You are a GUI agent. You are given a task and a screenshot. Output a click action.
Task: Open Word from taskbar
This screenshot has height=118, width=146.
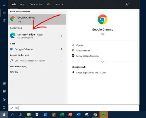point(78,115)
